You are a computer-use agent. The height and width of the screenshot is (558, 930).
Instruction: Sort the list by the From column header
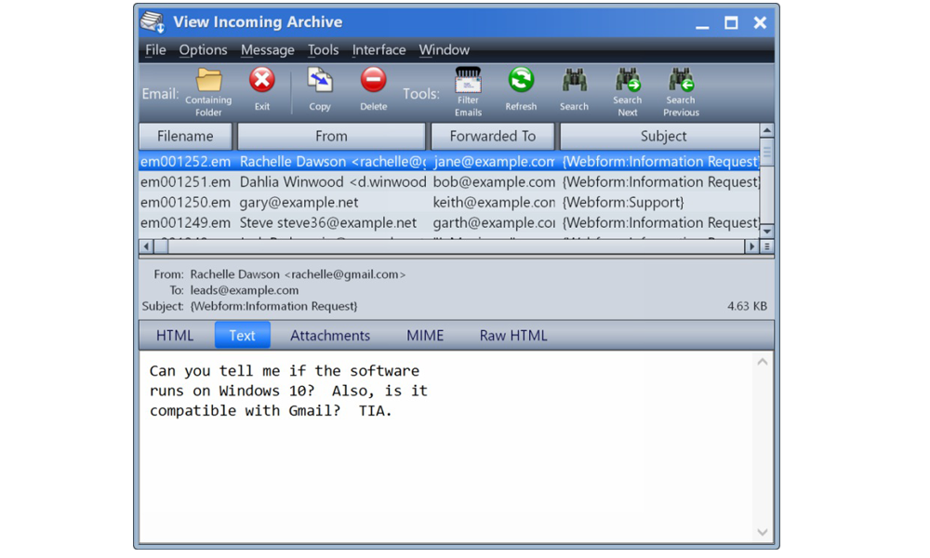(x=331, y=136)
